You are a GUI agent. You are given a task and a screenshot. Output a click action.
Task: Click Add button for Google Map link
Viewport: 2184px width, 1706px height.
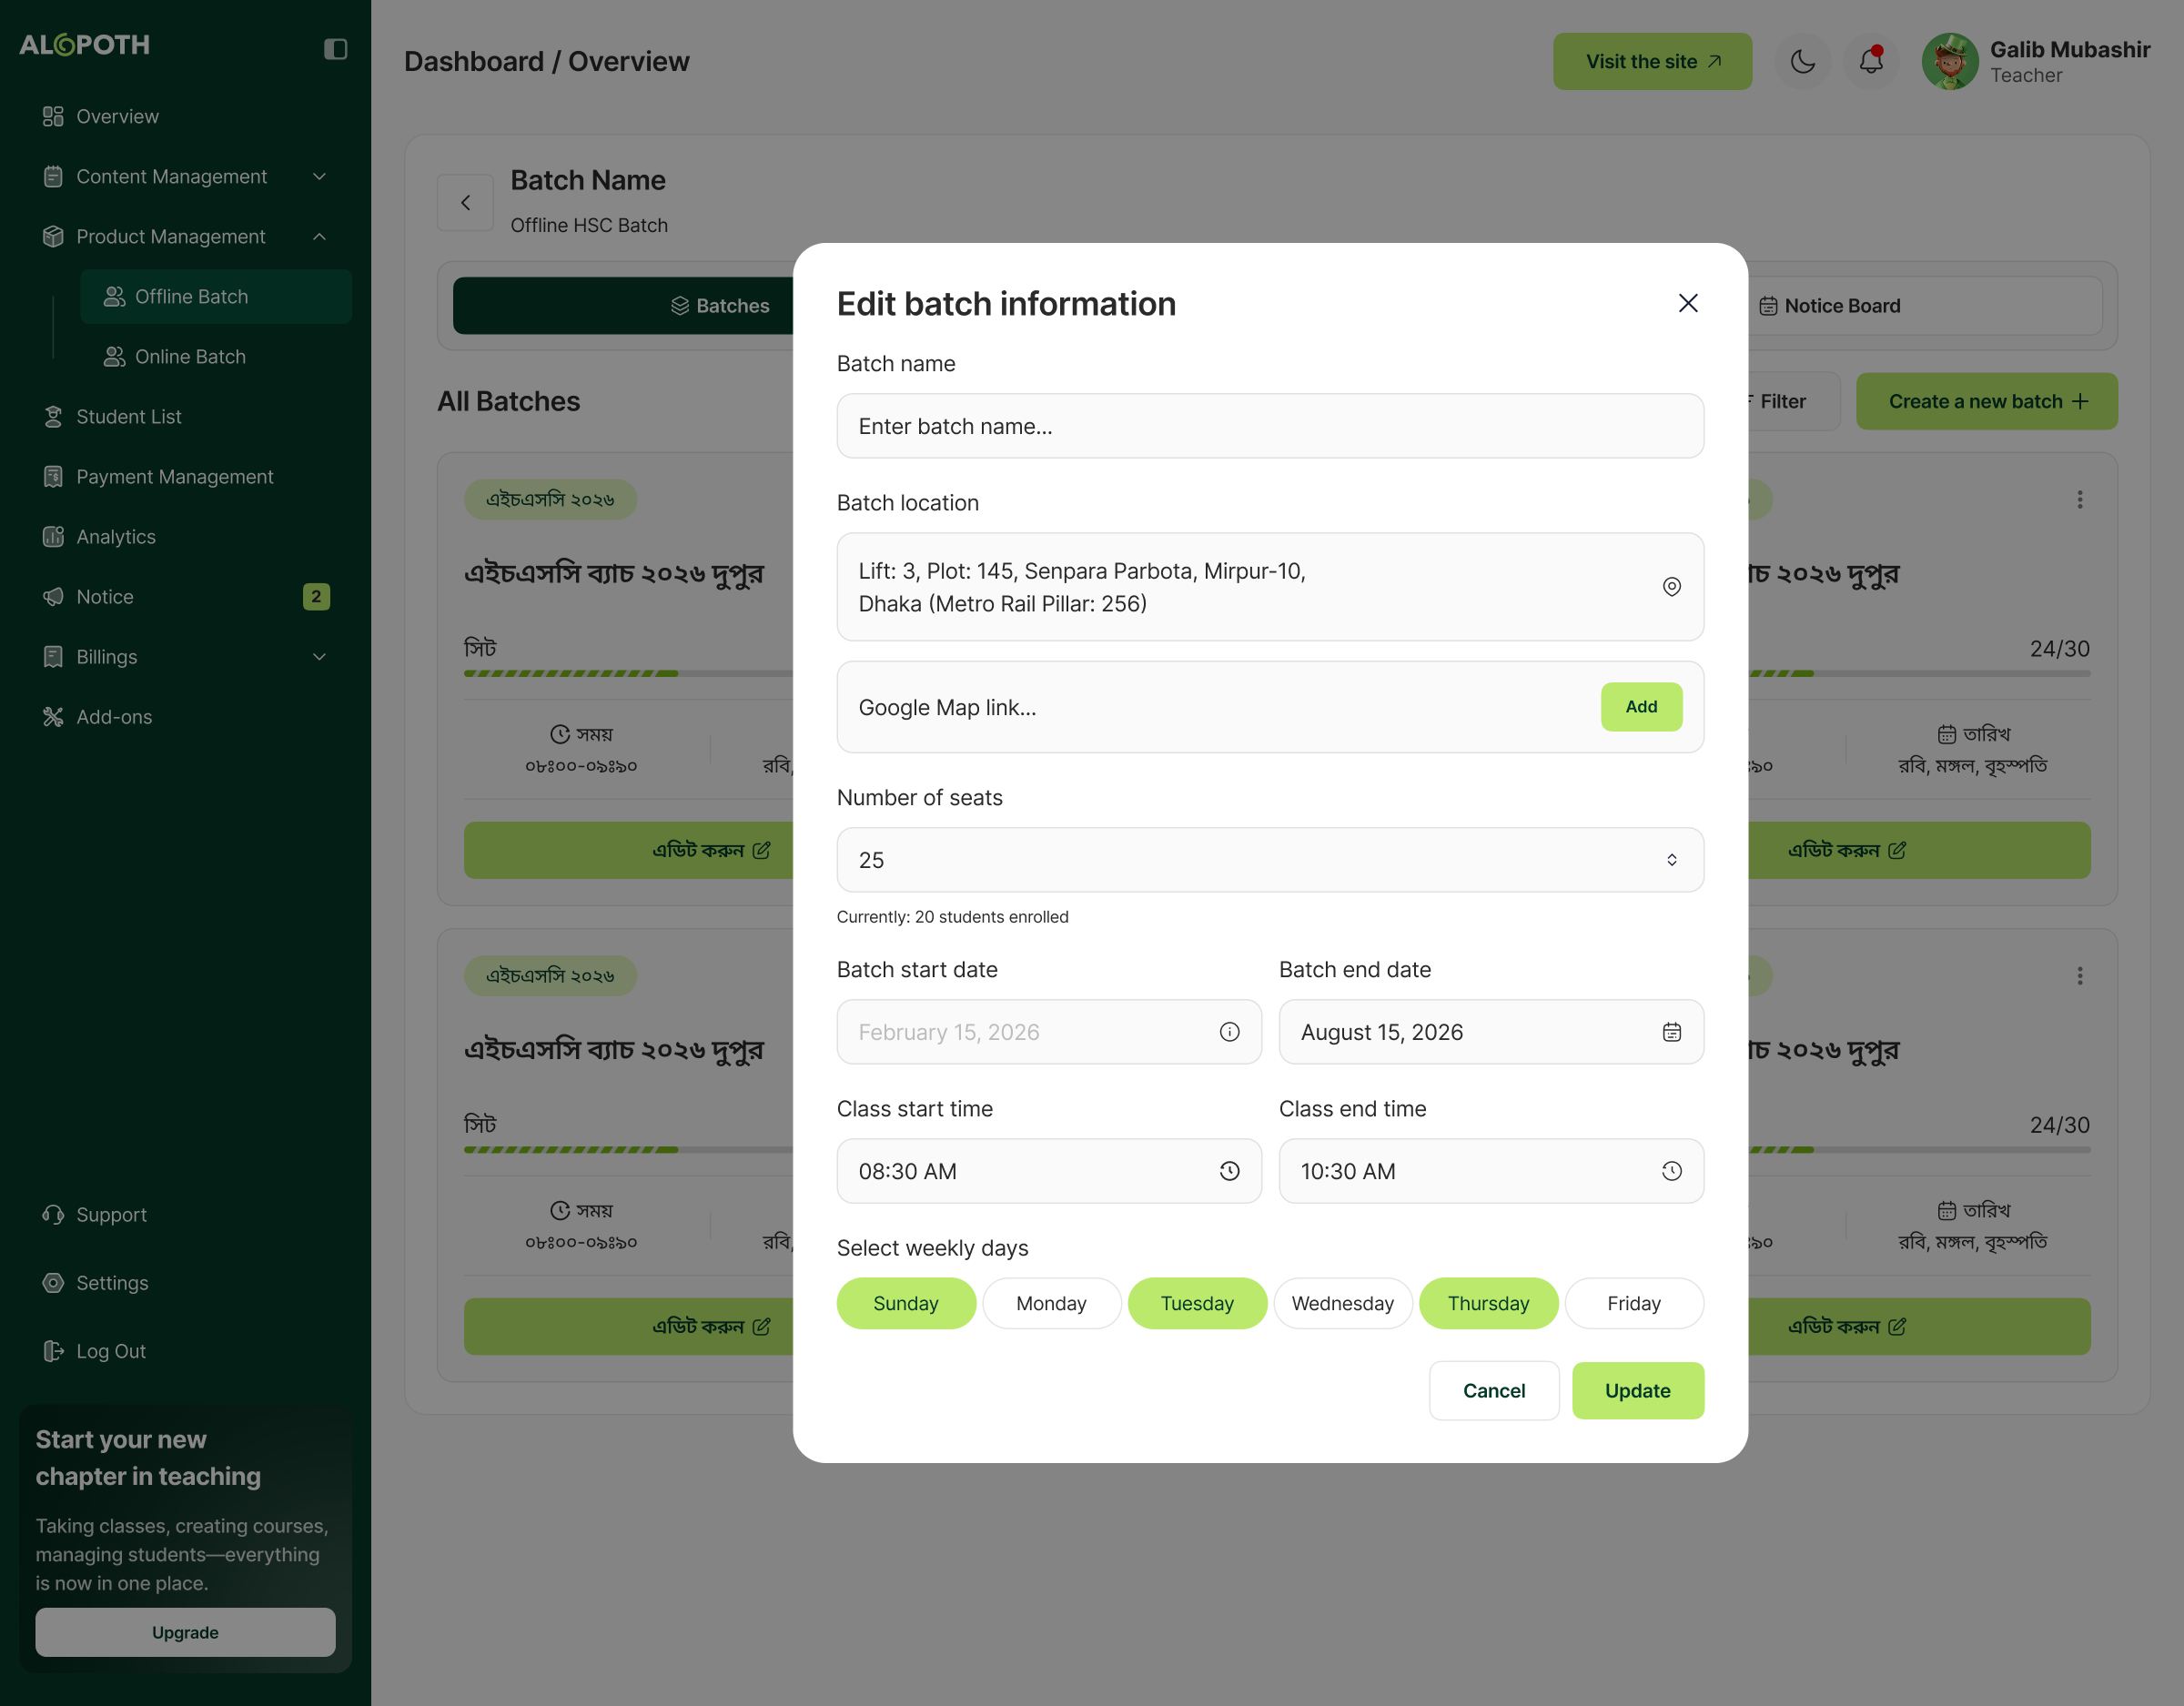(1641, 707)
